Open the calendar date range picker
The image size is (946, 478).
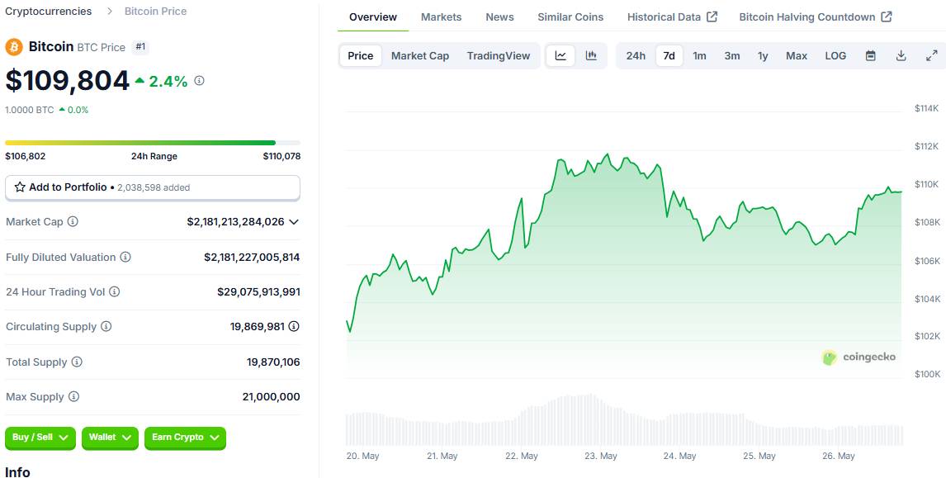click(871, 55)
